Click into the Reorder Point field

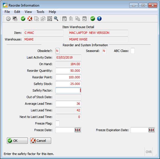(68, 77)
